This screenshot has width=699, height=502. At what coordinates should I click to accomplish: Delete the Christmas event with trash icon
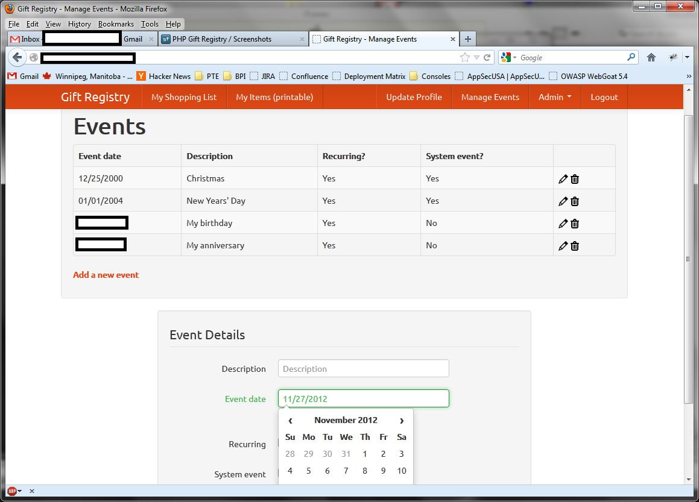coord(574,178)
